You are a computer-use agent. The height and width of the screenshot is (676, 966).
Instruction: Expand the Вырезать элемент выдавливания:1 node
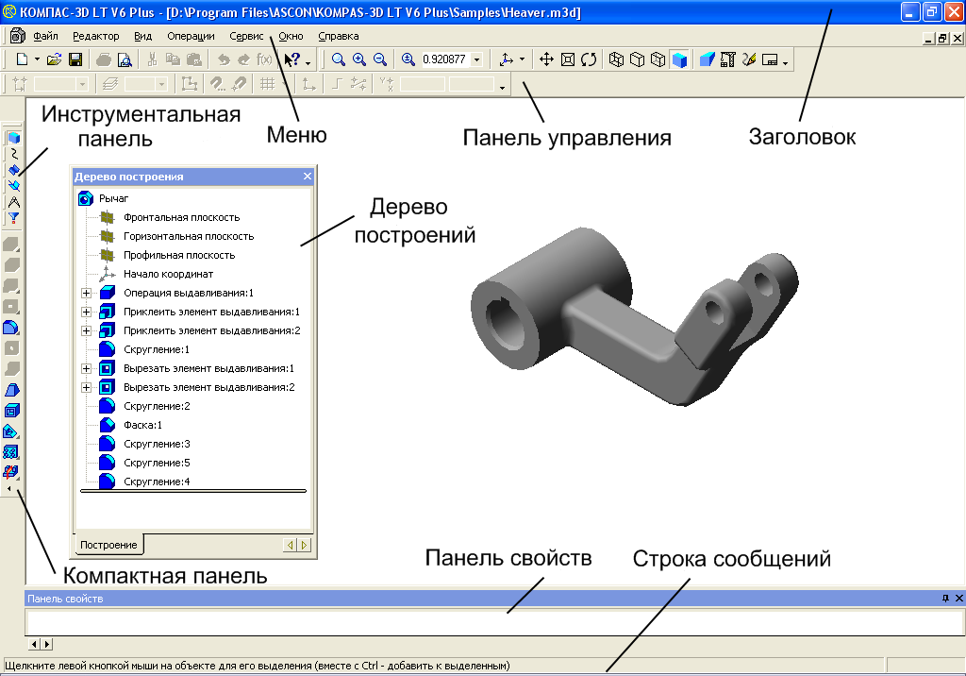click(86, 369)
